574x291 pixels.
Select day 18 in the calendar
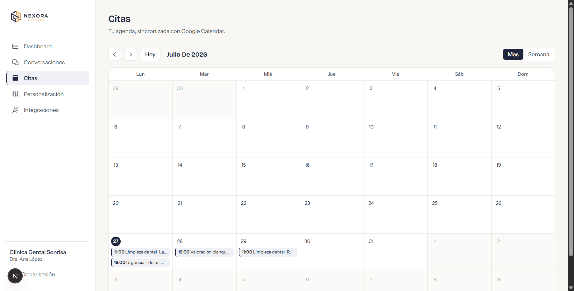[x=435, y=165]
